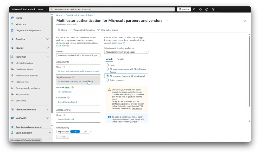
Task: Collapse sidebar with double-chevron icon
Action: click(49, 139)
